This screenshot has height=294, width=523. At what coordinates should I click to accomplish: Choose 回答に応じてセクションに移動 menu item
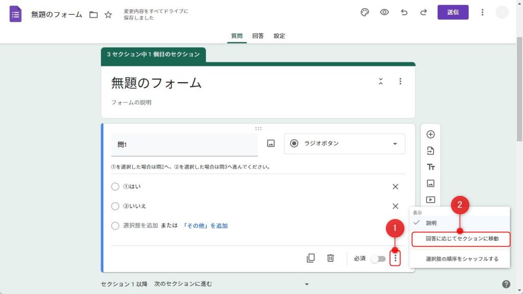point(461,239)
